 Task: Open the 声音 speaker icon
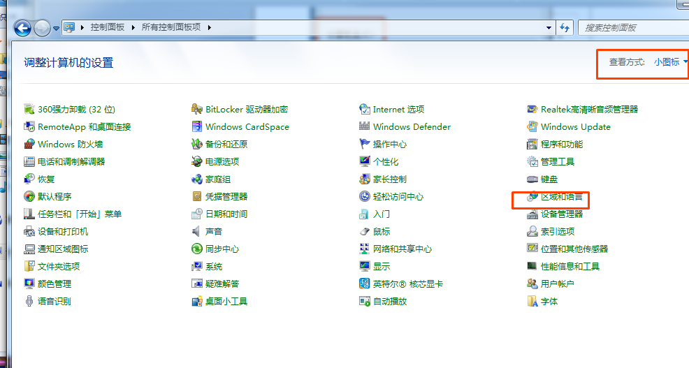click(197, 232)
